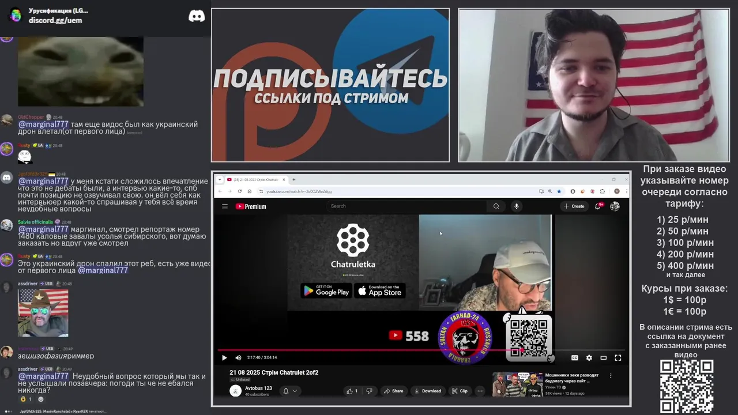This screenshot has width=738, height=415.
Task: Open the browser tab search chevron
Action: [x=219, y=179]
